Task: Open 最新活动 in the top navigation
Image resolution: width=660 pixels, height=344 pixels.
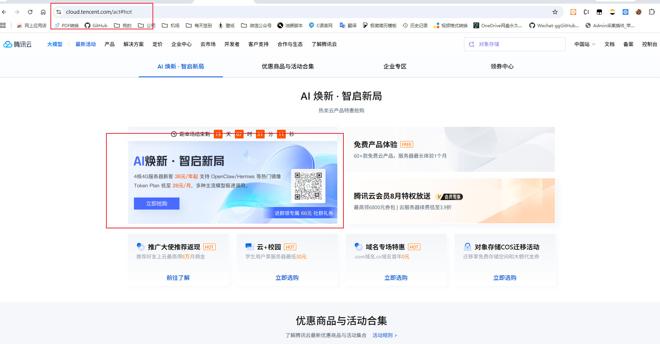Action: pos(86,44)
